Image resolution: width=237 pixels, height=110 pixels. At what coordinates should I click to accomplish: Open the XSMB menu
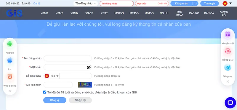pos(44,13)
